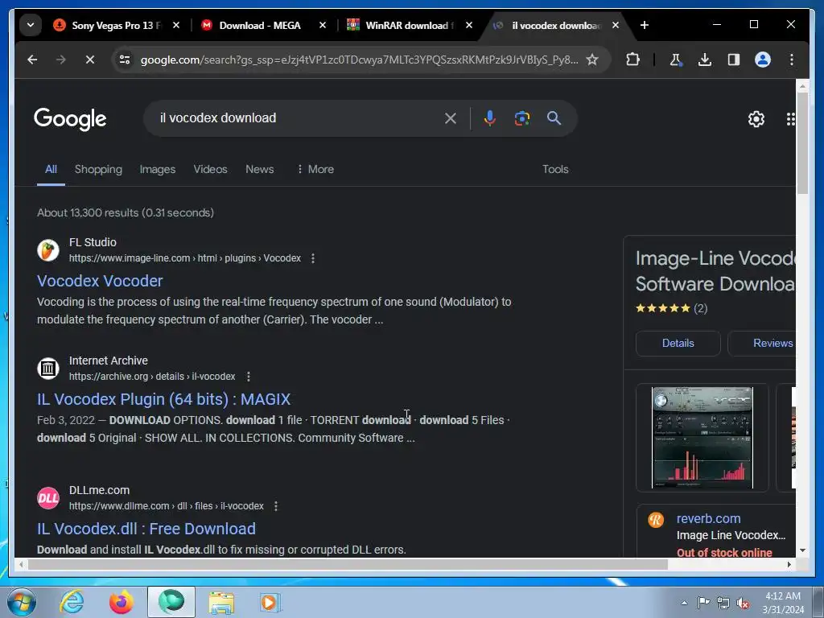The width and height of the screenshot is (824, 618).
Task: Open options for Internet Archive result
Action: pos(249,377)
